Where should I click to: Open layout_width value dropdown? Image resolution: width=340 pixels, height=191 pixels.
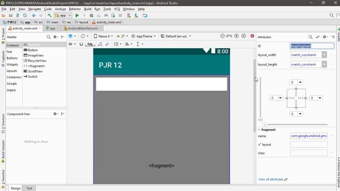pyautogui.click(x=324, y=55)
